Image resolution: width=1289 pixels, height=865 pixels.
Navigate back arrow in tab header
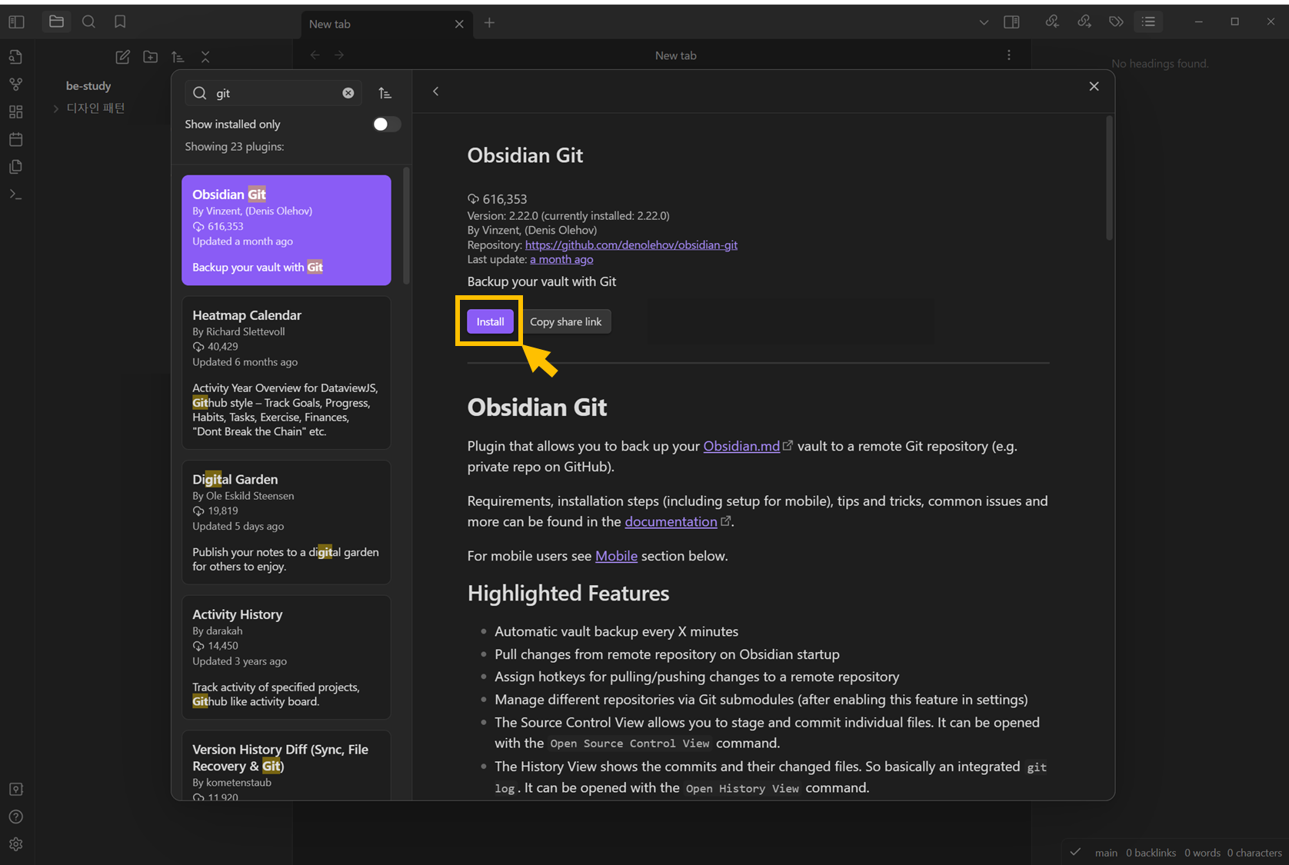tap(315, 55)
